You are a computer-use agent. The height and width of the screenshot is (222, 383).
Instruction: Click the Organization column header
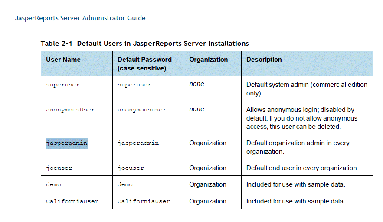coord(208,60)
